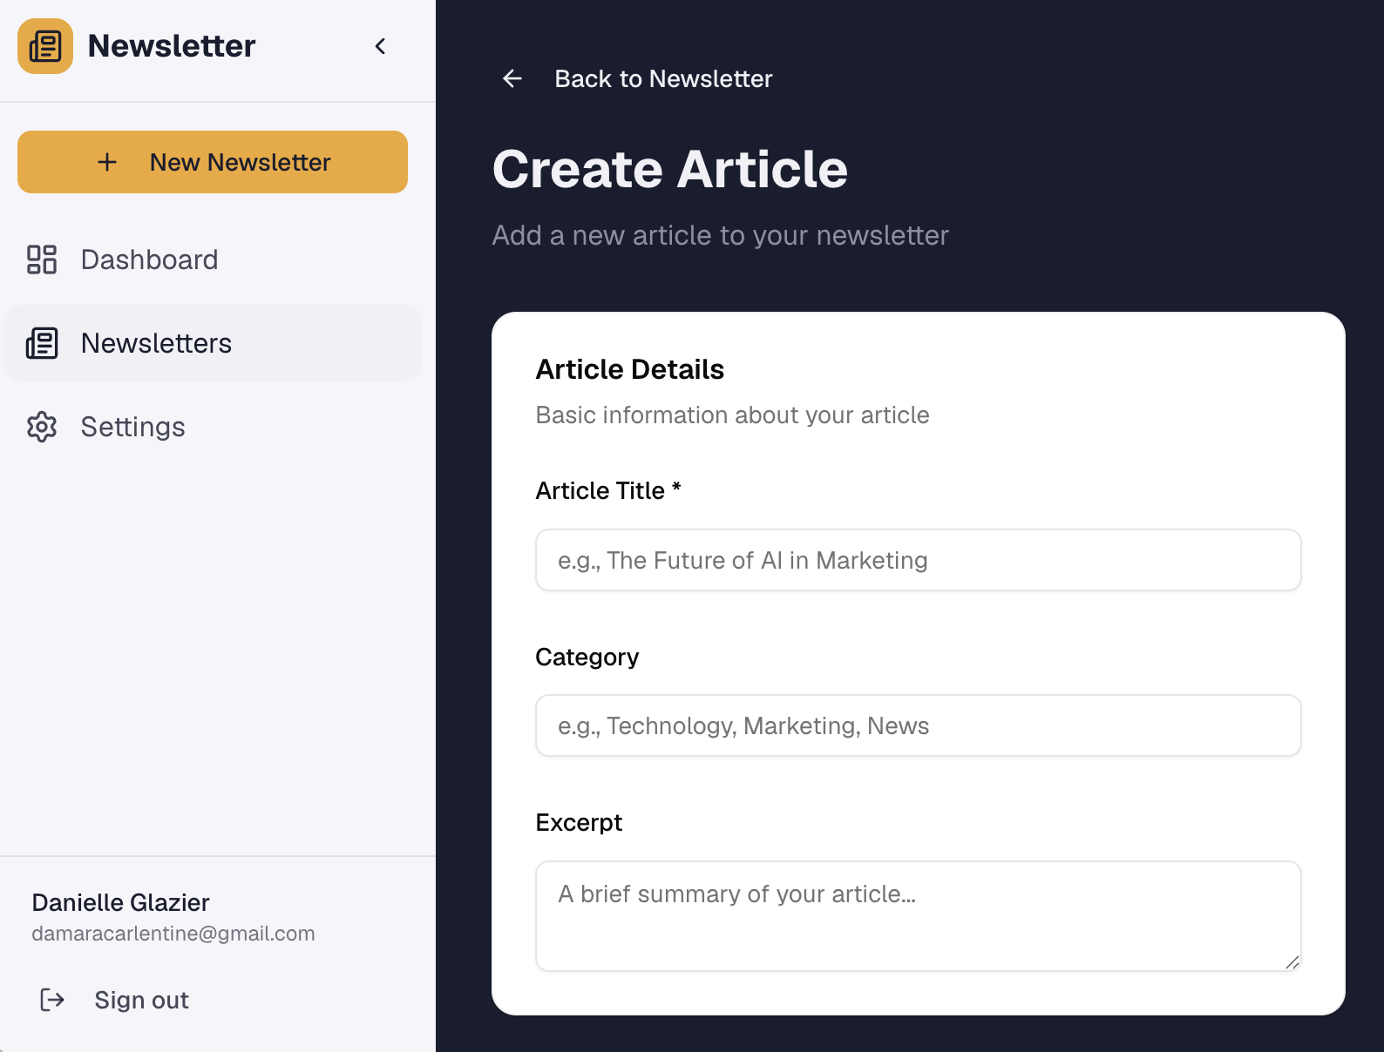Collapse the sidebar with the chevron arrow

point(380,46)
